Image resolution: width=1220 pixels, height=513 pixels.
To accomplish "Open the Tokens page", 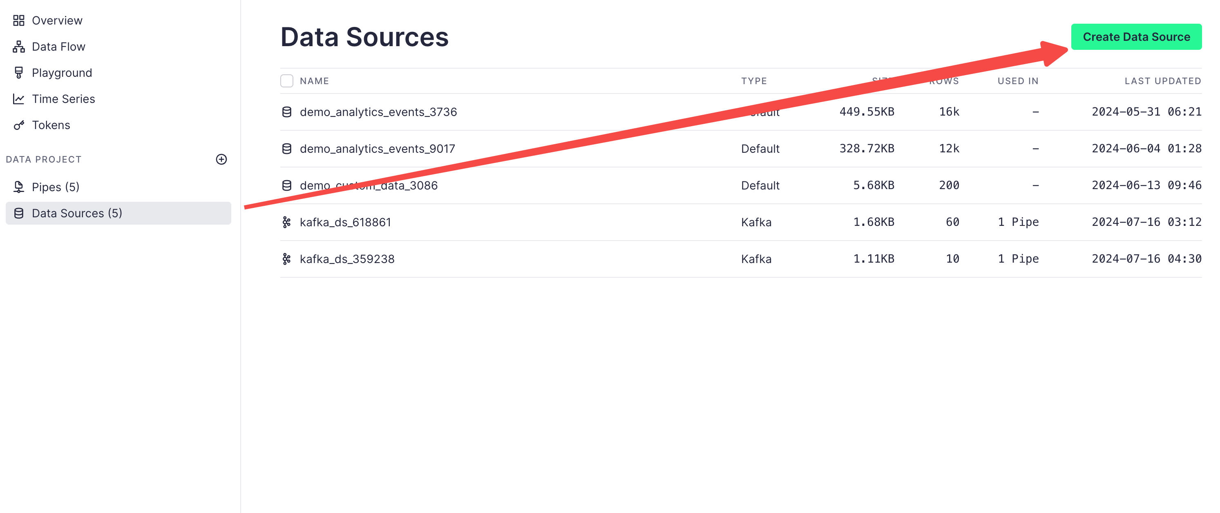I will (51, 125).
